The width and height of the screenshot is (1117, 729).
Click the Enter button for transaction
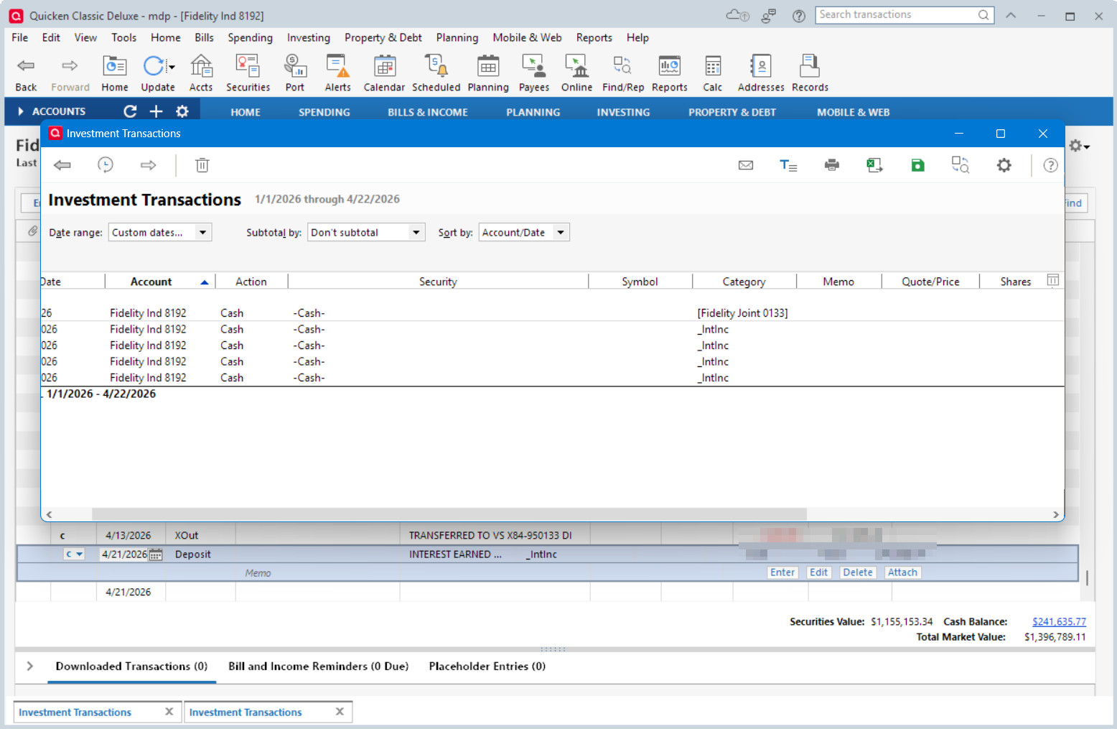(x=782, y=572)
